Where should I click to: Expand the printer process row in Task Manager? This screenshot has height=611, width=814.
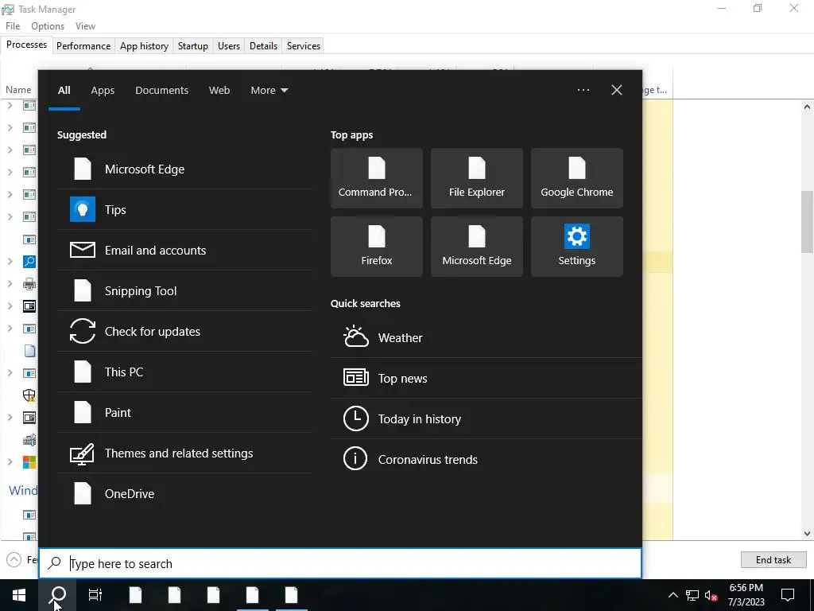[10, 284]
